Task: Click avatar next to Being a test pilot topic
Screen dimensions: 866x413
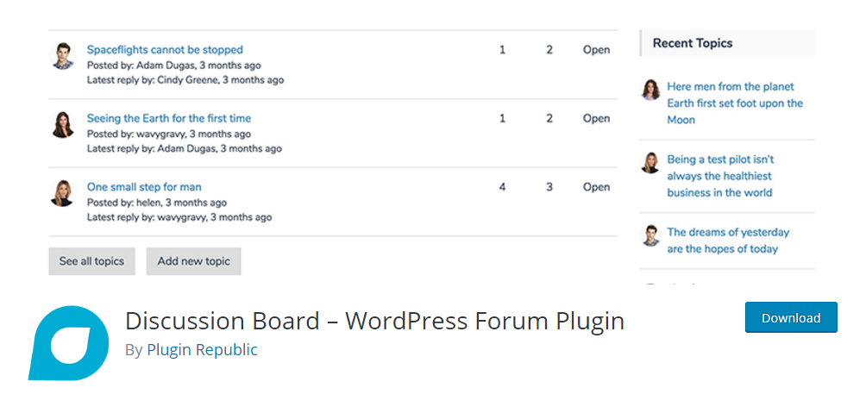Action: 650,162
